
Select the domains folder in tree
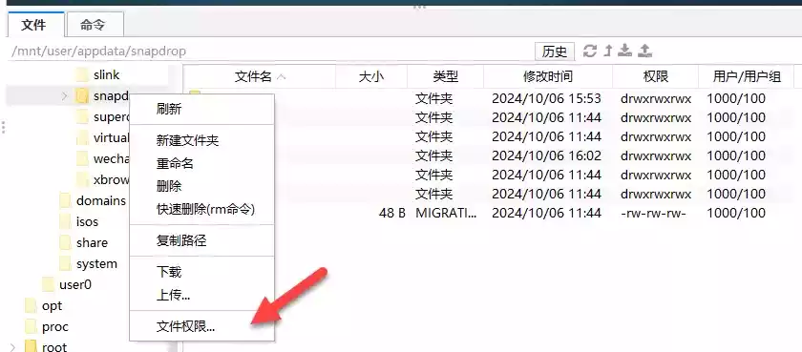[x=101, y=200]
